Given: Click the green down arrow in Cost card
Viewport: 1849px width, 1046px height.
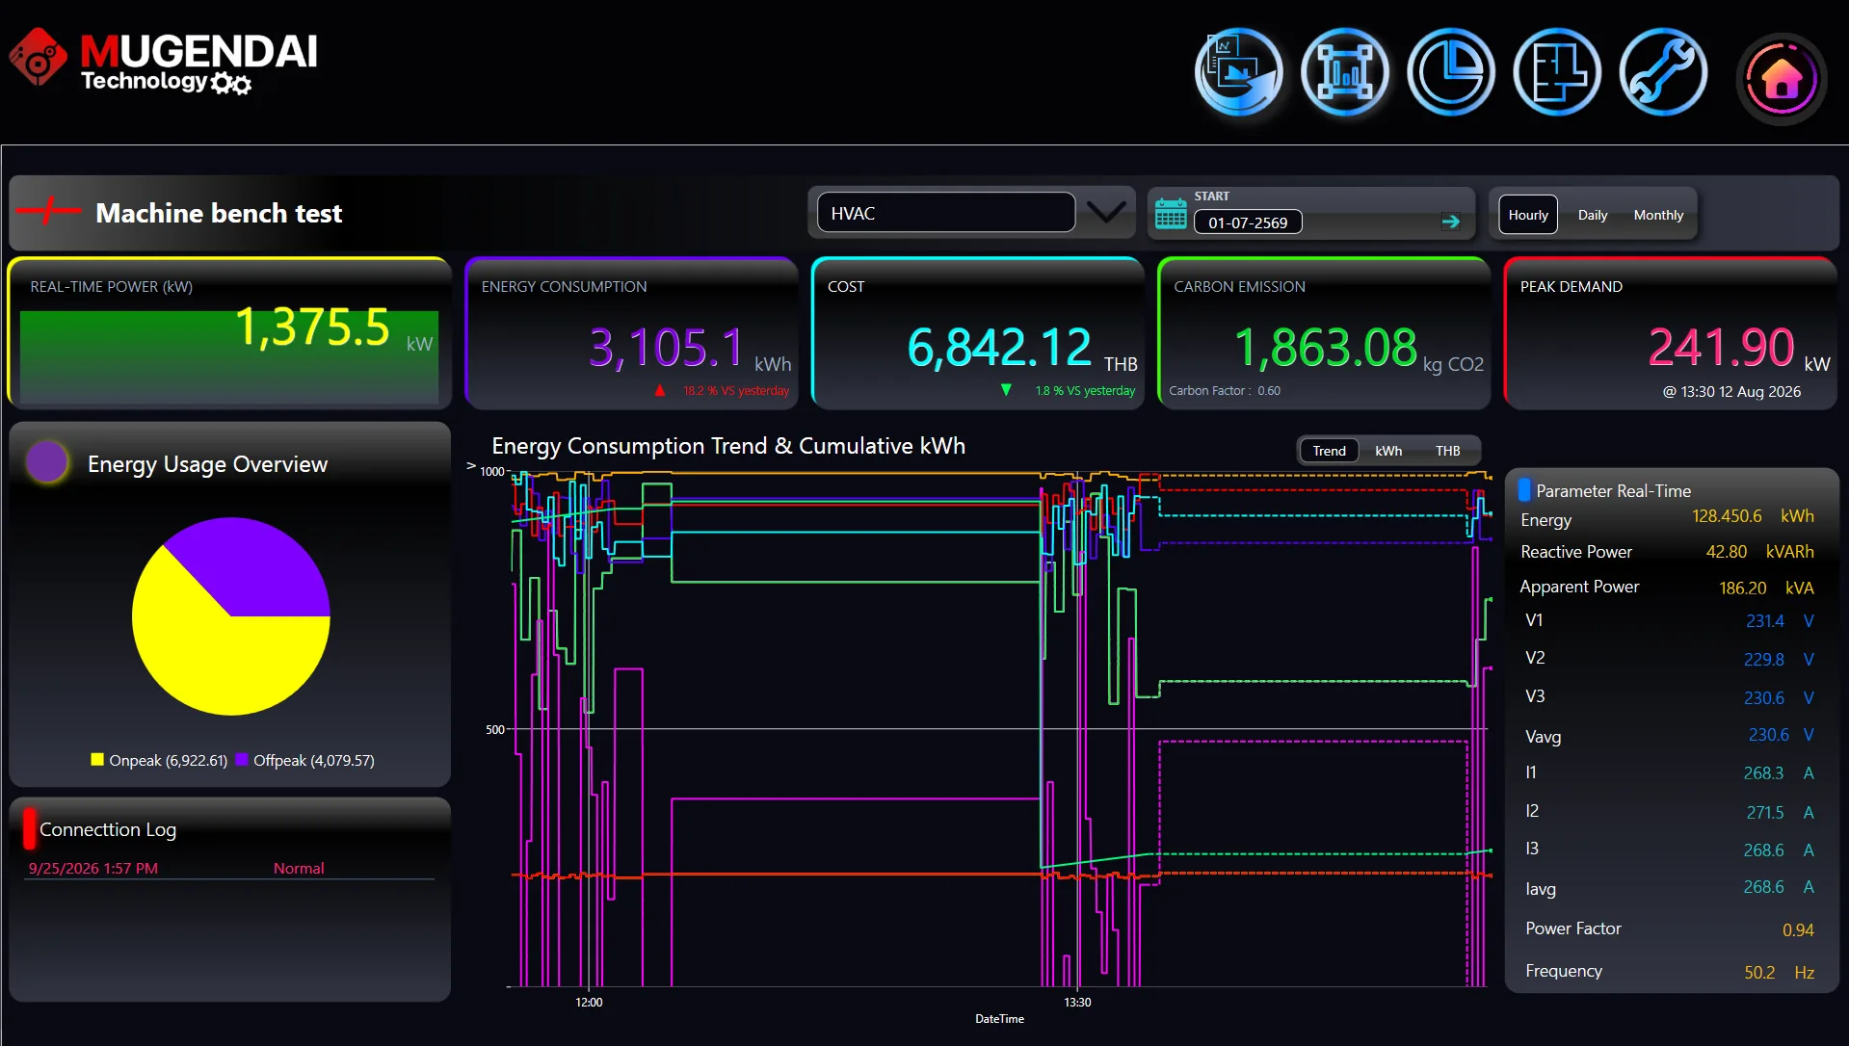Looking at the screenshot, I should [x=1006, y=390].
